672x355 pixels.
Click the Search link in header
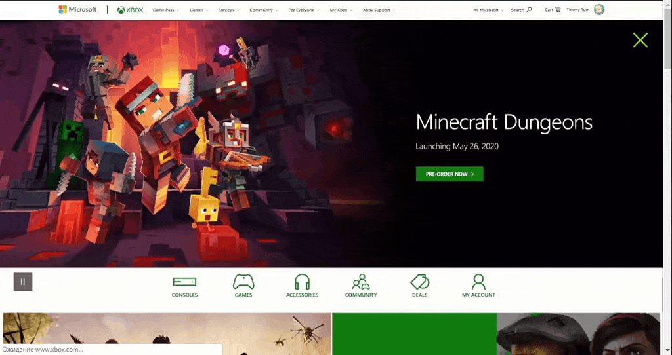[x=521, y=10]
